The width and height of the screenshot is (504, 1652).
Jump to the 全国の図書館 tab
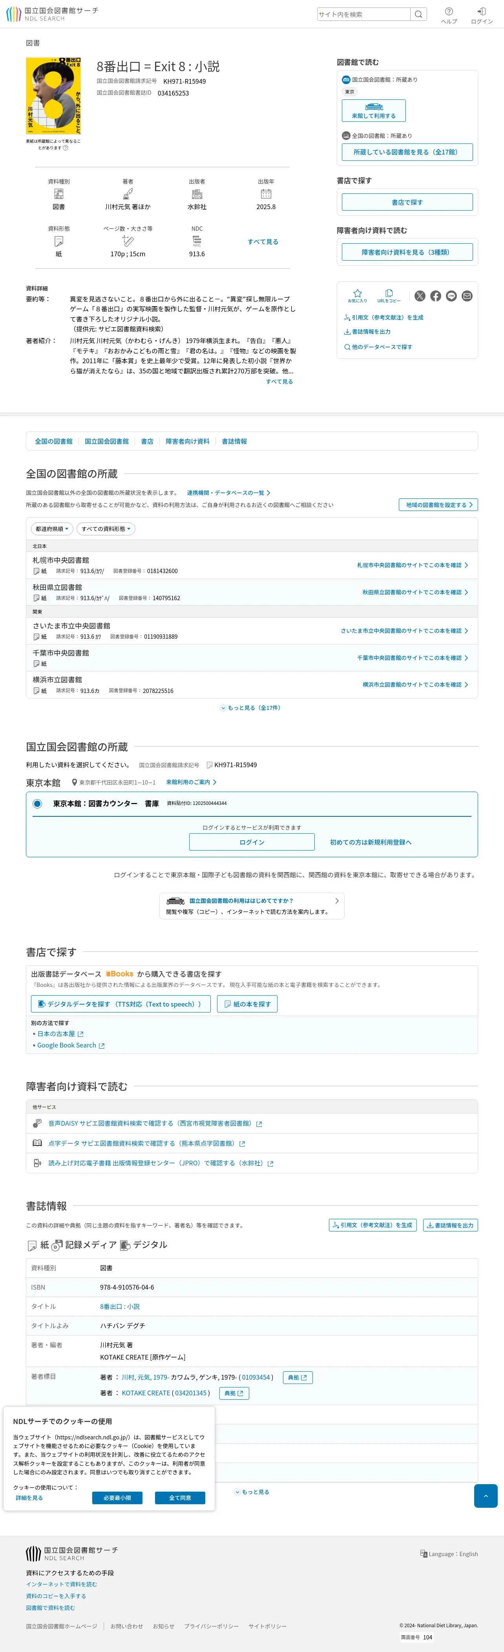pyautogui.click(x=54, y=441)
